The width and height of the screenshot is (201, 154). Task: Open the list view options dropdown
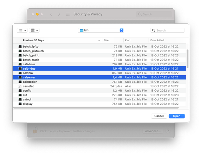click(22, 30)
